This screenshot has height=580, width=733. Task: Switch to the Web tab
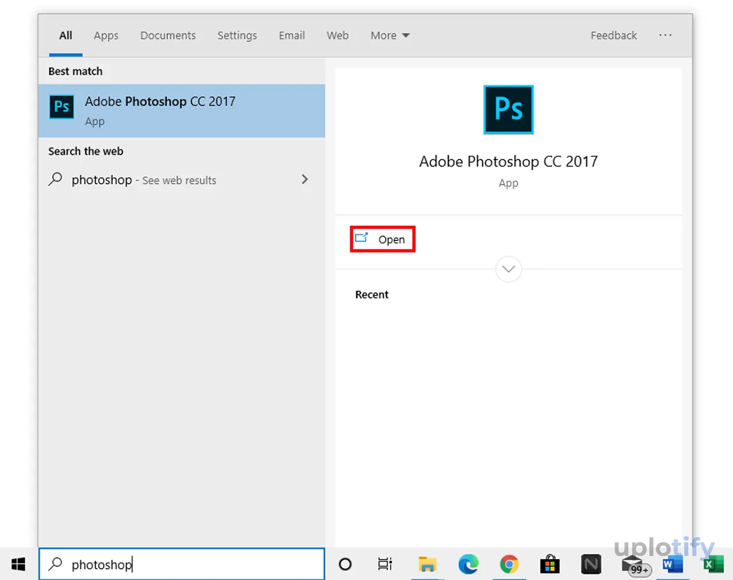pyautogui.click(x=337, y=35)
